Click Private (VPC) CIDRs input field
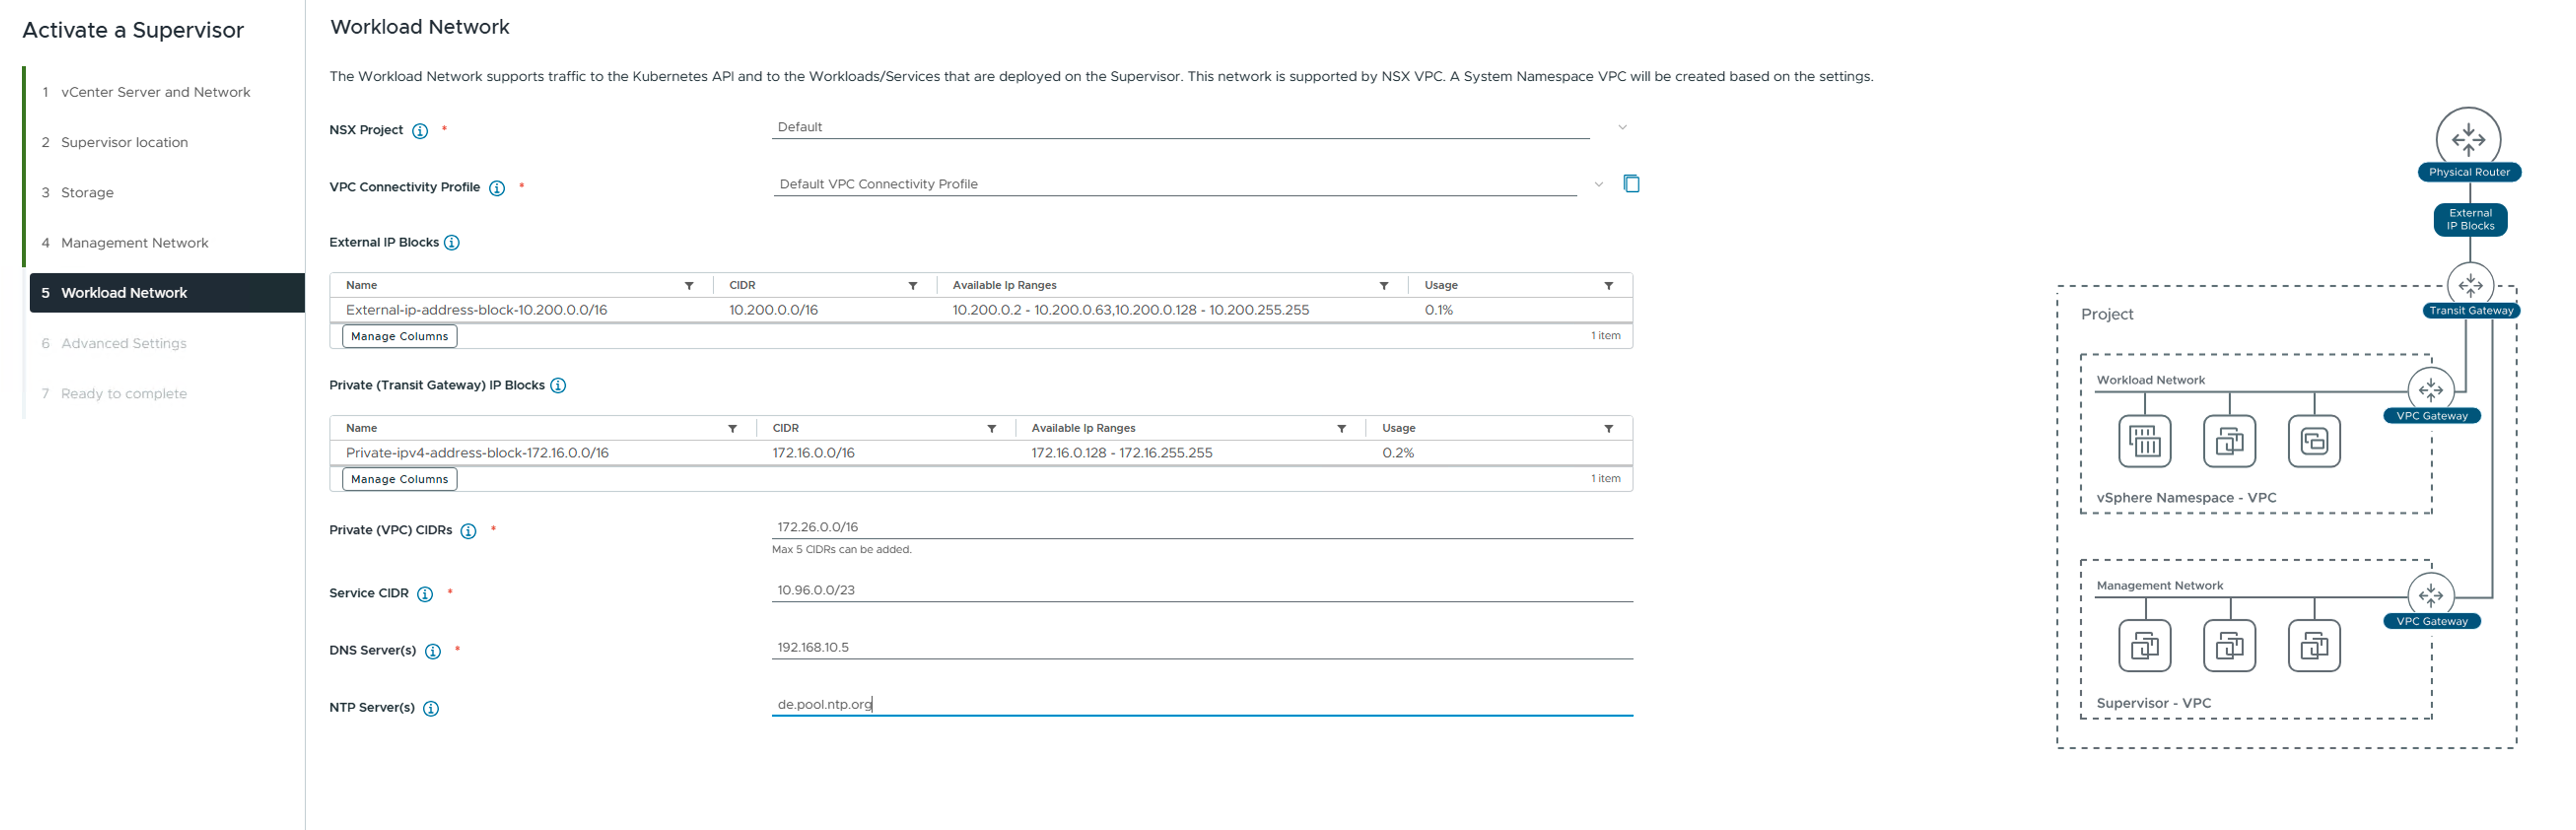The width and height of the screenshot is (2576, 830). pyautogui.click(x=1202, y=527)
